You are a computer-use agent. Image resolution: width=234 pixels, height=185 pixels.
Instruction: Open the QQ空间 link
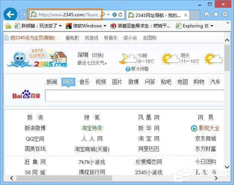[35, 139]
